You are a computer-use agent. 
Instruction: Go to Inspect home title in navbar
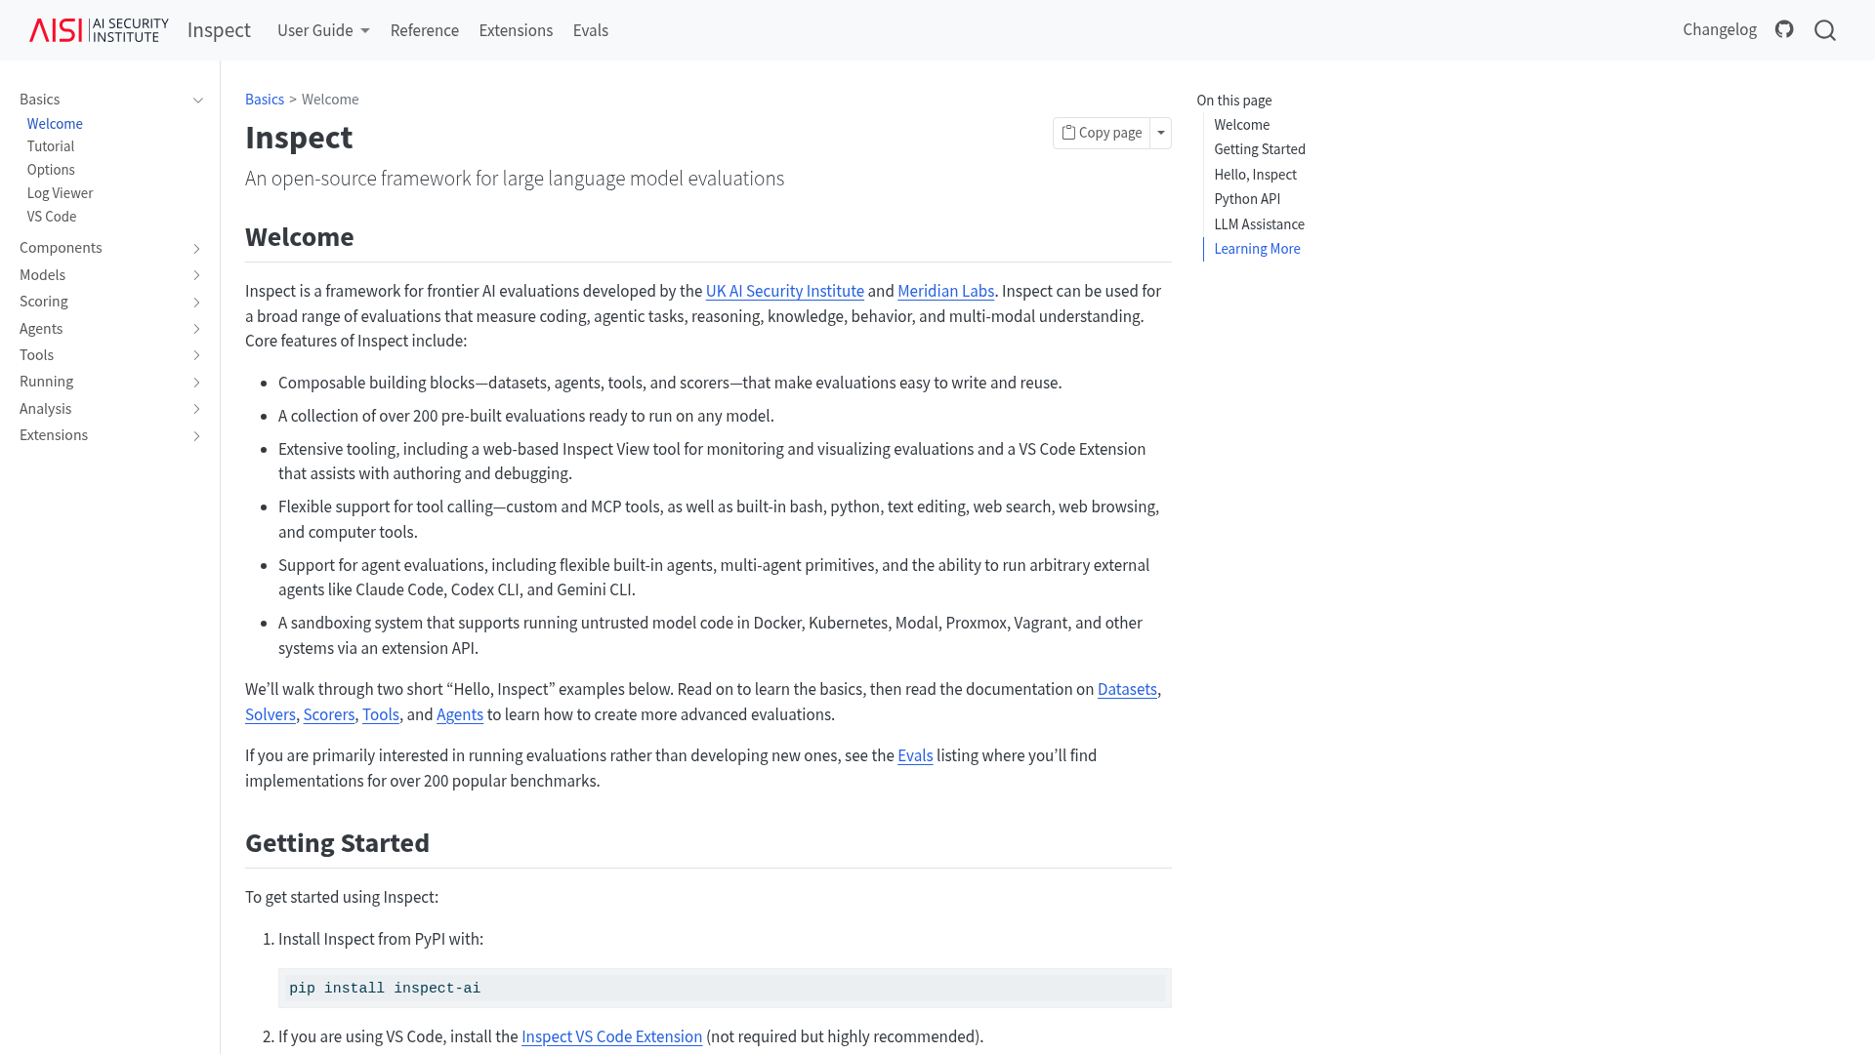coord(219,29)
